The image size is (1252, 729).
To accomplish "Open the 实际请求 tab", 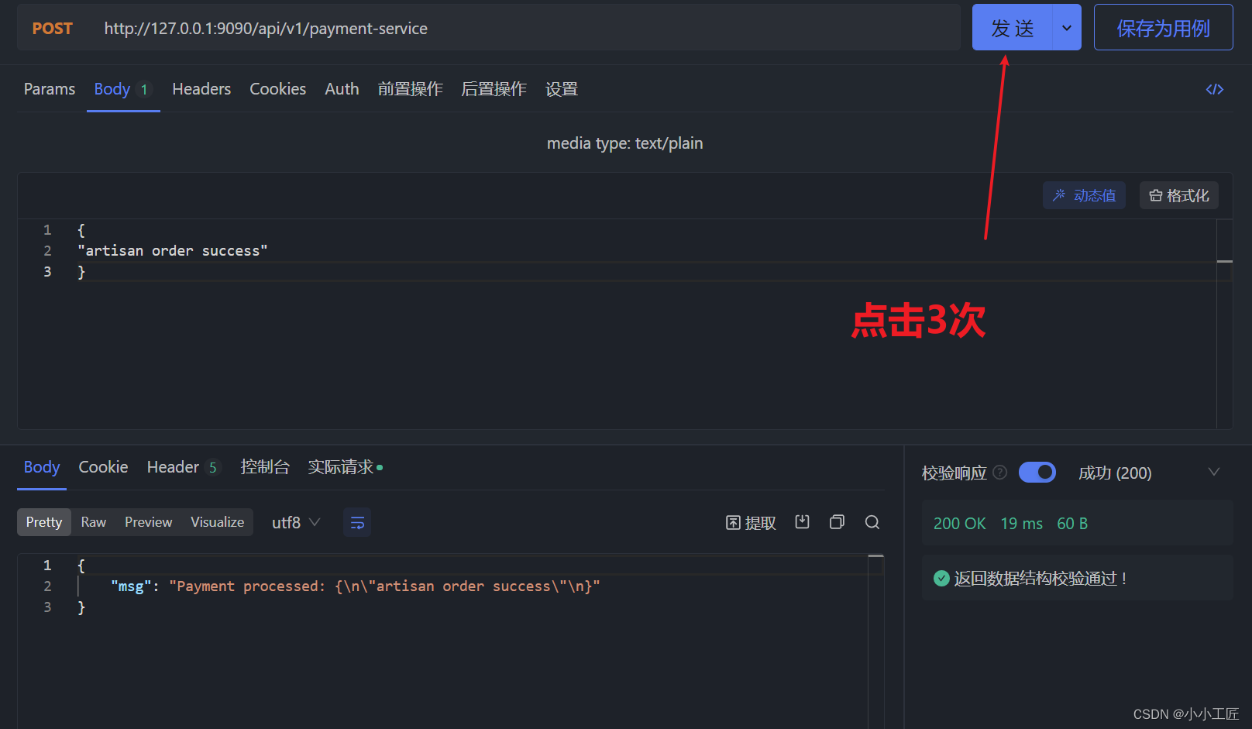I will (345, 467).
